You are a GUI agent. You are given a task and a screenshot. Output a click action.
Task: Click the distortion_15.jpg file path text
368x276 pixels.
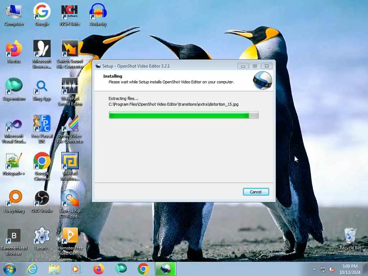pyautogui.click(x=174, y=104)
